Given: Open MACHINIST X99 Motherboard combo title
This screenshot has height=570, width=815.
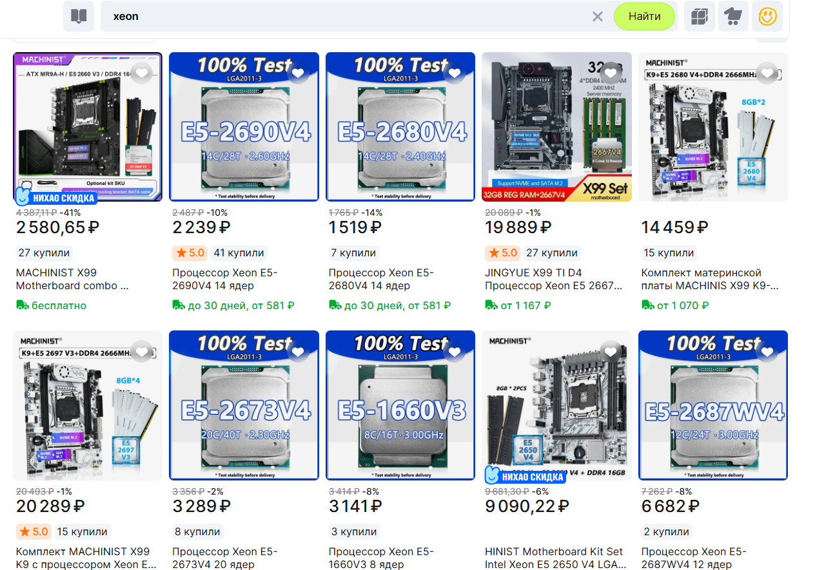Looking at the screenshot, I should point(72,279).
